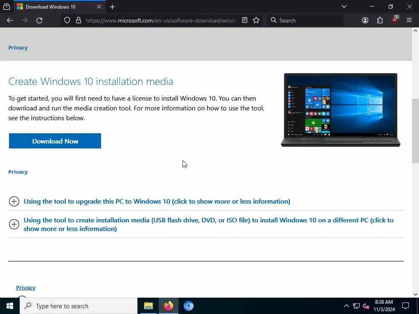Open a new tab with the plus icon
419x314 pixels.
[113, 7]
